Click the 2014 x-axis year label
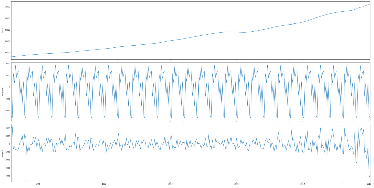Image resolution: width=374 pixels, height=188 pixels. pyautogui.click(x=303, y=184)
